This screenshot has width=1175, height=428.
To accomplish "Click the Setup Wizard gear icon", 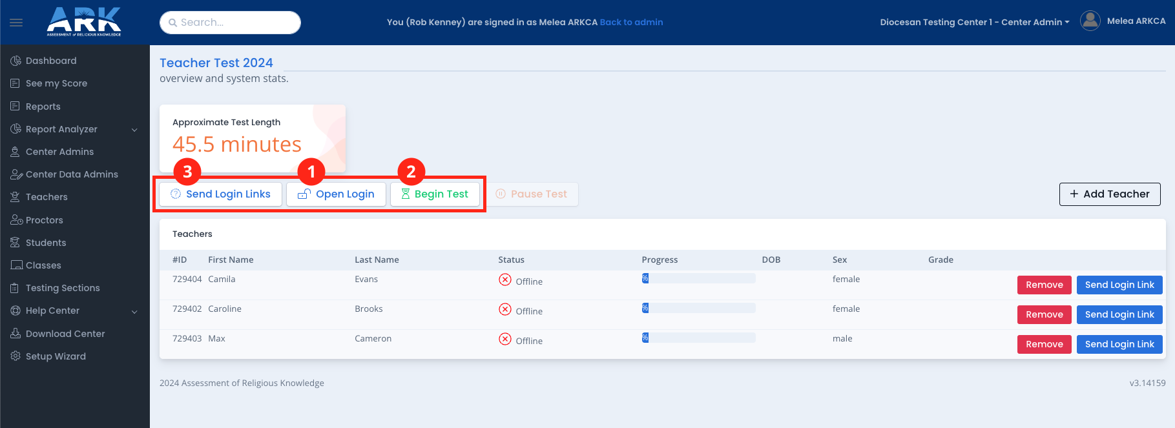I will tap(16, 356).
